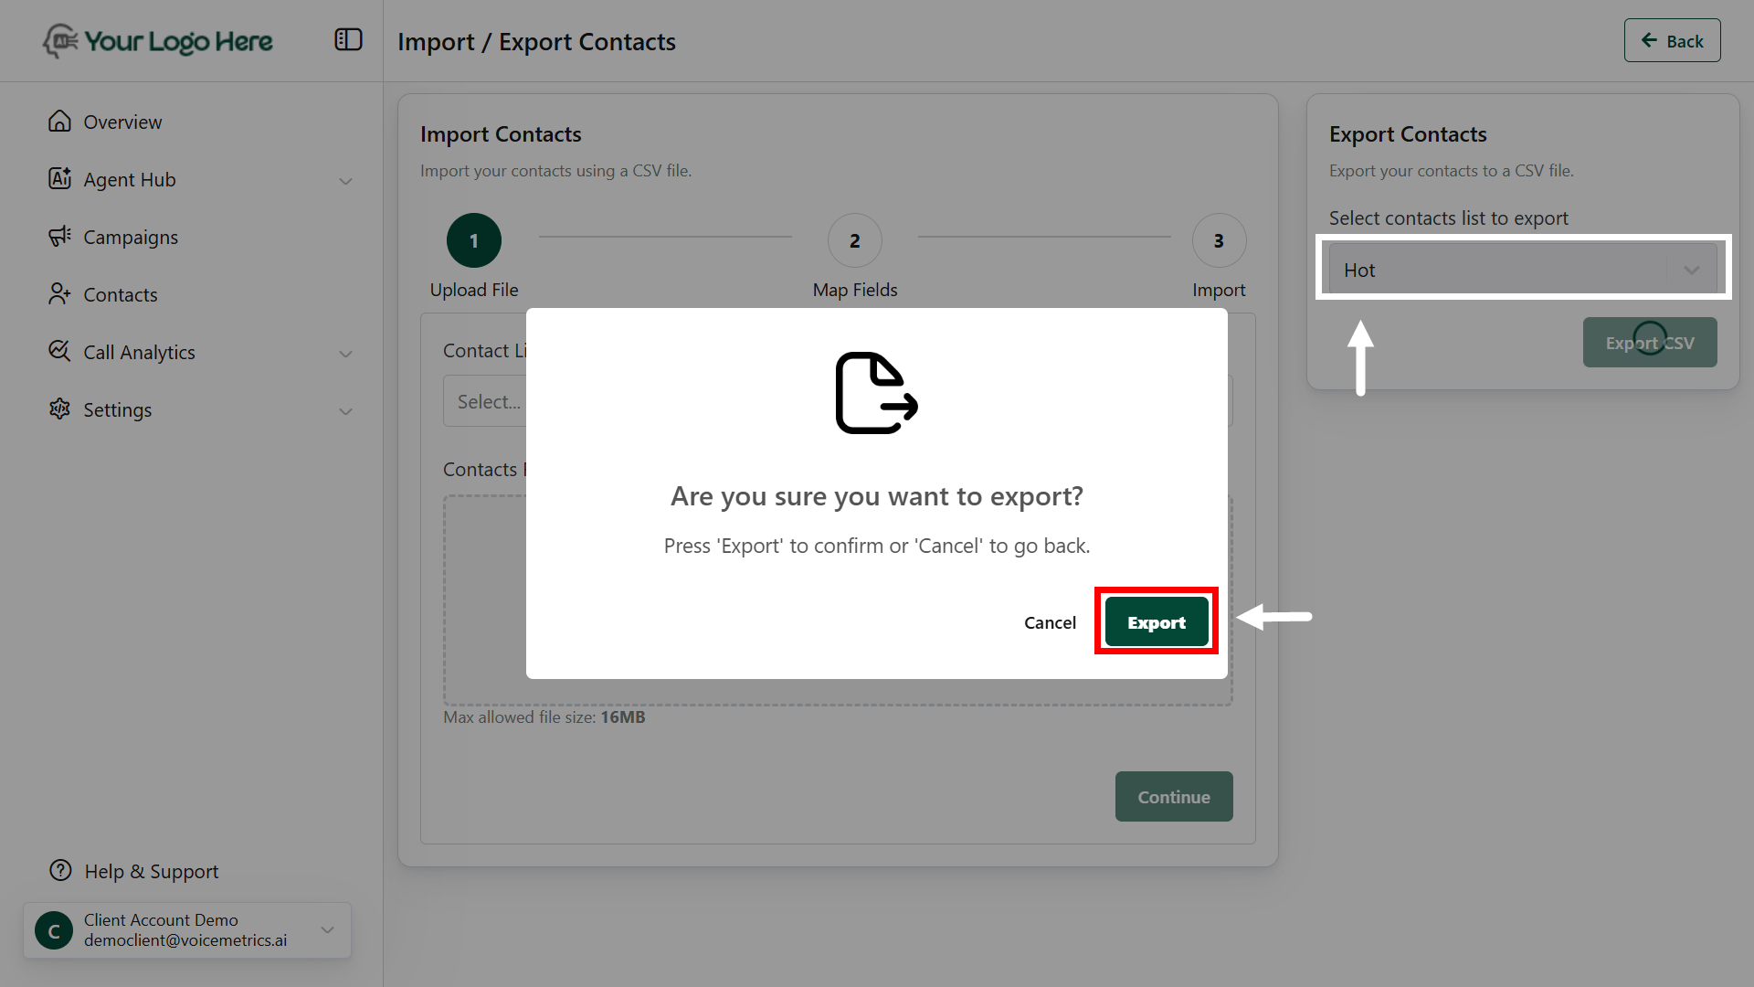Confirm by pressing the Export button
Image resolution: width=1754 pixels, height=987 pixels.
point(1156,621)
